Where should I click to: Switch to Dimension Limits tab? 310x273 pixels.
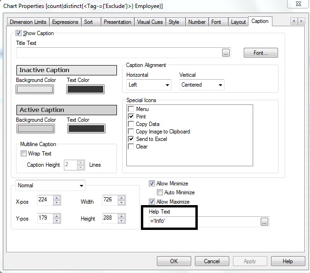pos(28,22)
